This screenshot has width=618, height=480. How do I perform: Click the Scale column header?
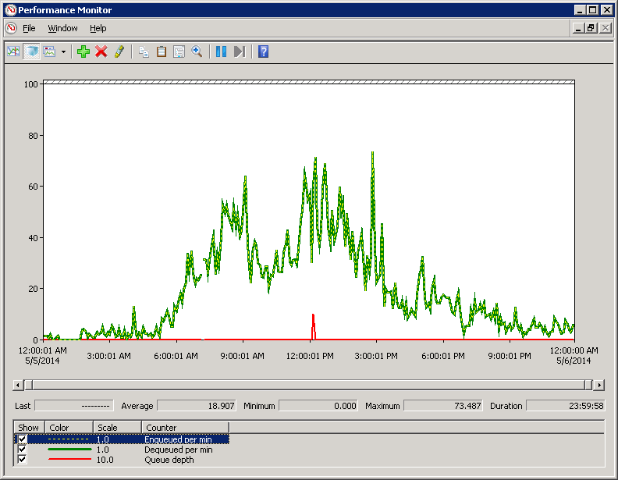[x=116, y=428]
